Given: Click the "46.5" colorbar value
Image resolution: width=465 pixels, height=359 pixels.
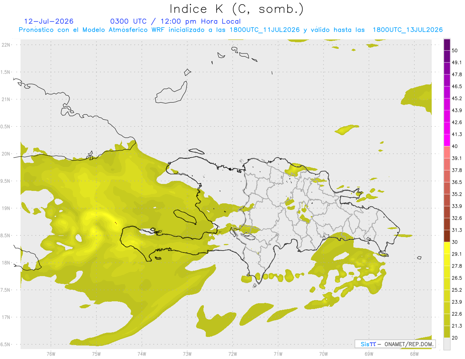Looking at the screenshot, I should [x=457, y=86].
